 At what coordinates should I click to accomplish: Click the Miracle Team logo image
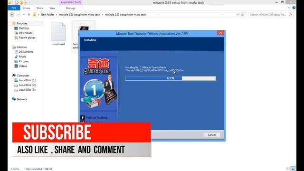click(x=98, y=84)
